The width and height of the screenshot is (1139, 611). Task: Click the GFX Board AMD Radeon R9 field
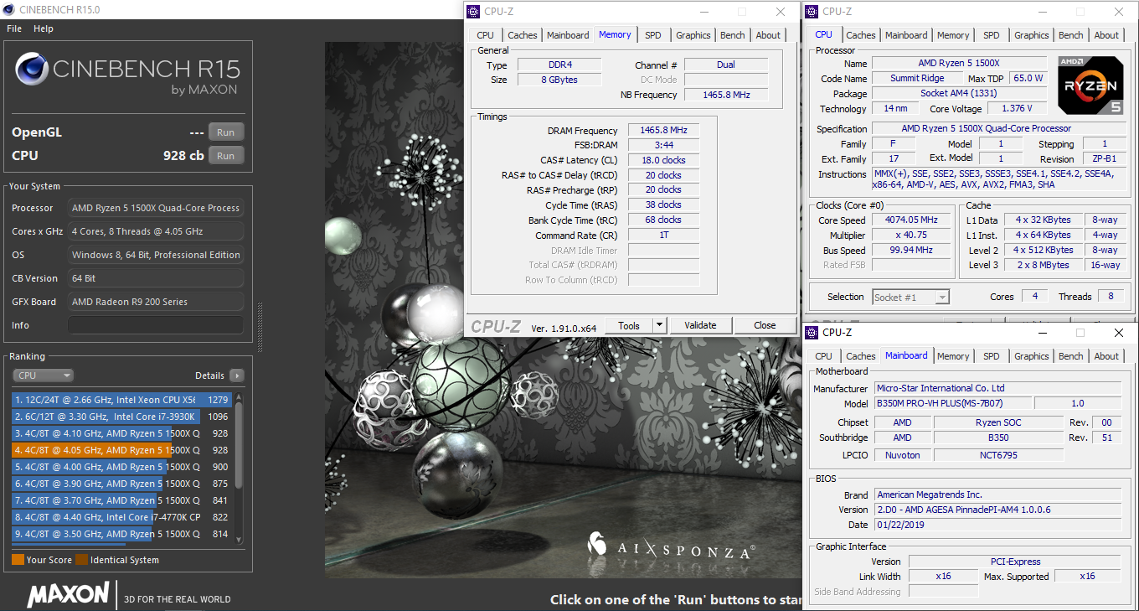pos(156,302)
